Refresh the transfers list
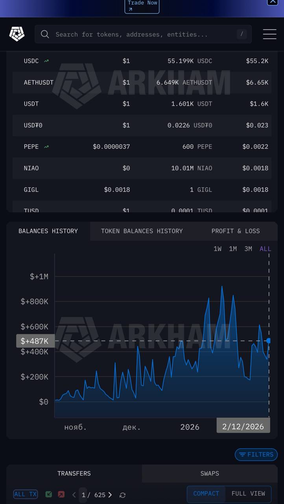 (x=122, y=495)
